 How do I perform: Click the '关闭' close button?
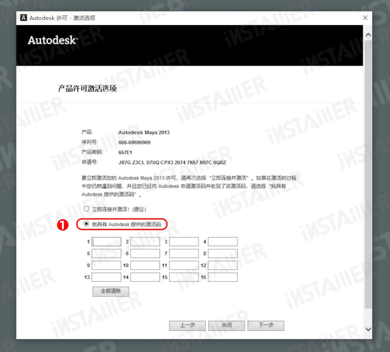[226, 325]
